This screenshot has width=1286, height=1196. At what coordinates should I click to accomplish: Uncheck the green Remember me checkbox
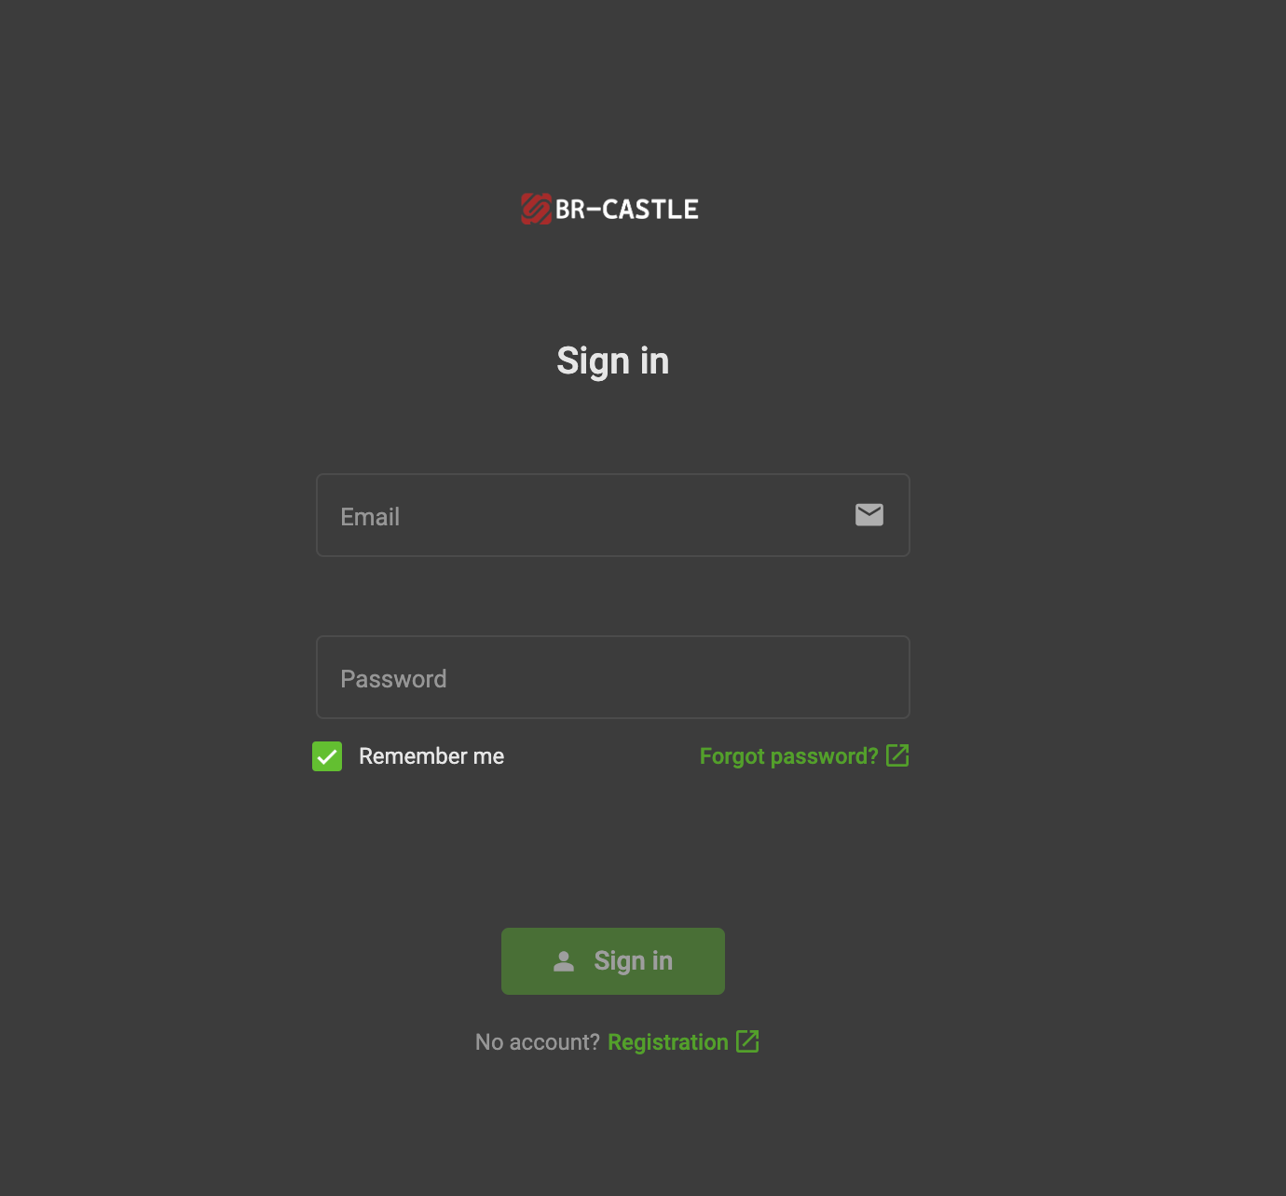coord(327,756)
